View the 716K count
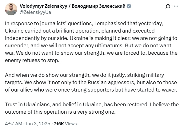184x129 pixels. coord(59,124)
